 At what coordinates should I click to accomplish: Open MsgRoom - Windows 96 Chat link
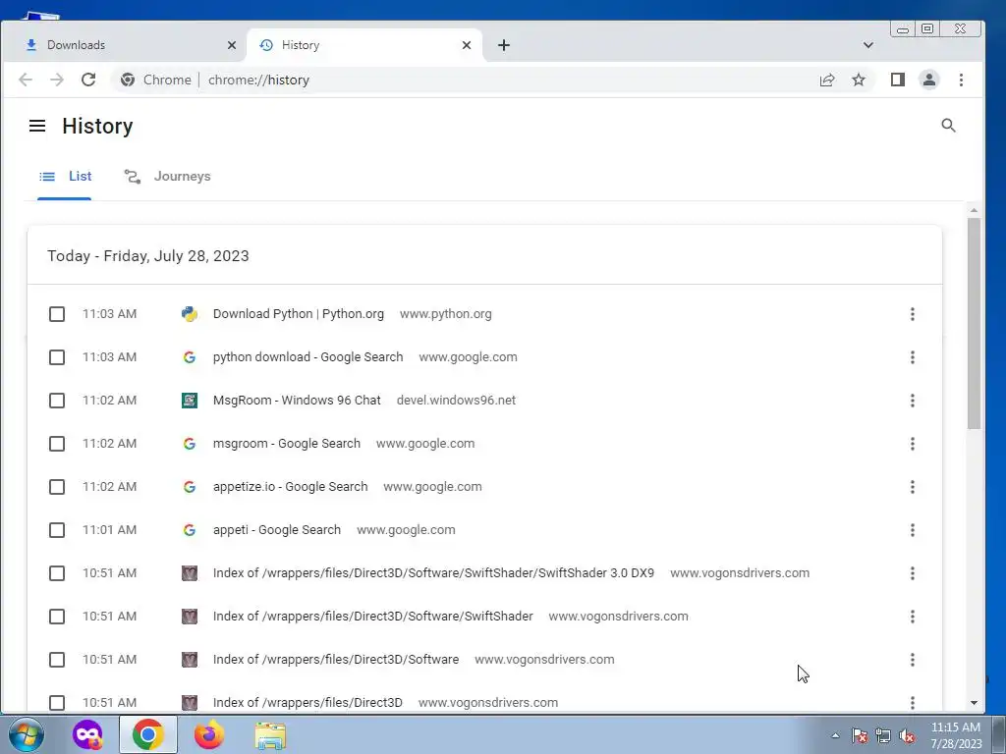point(297,401)
